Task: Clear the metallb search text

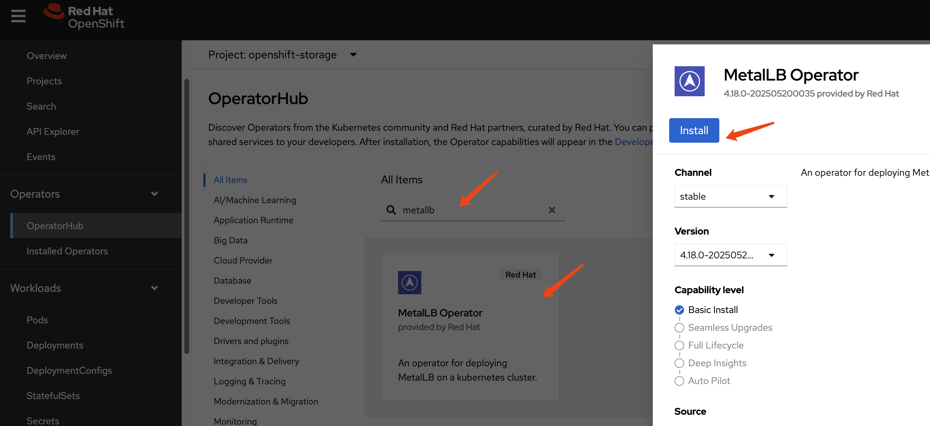Action: (x=552, y=210)
